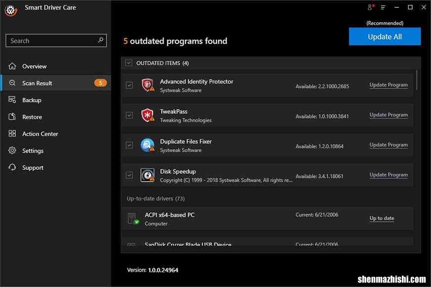Click the ACPI x64-based PC computer icon
431x287 pixels.
(x=133, y=219)
